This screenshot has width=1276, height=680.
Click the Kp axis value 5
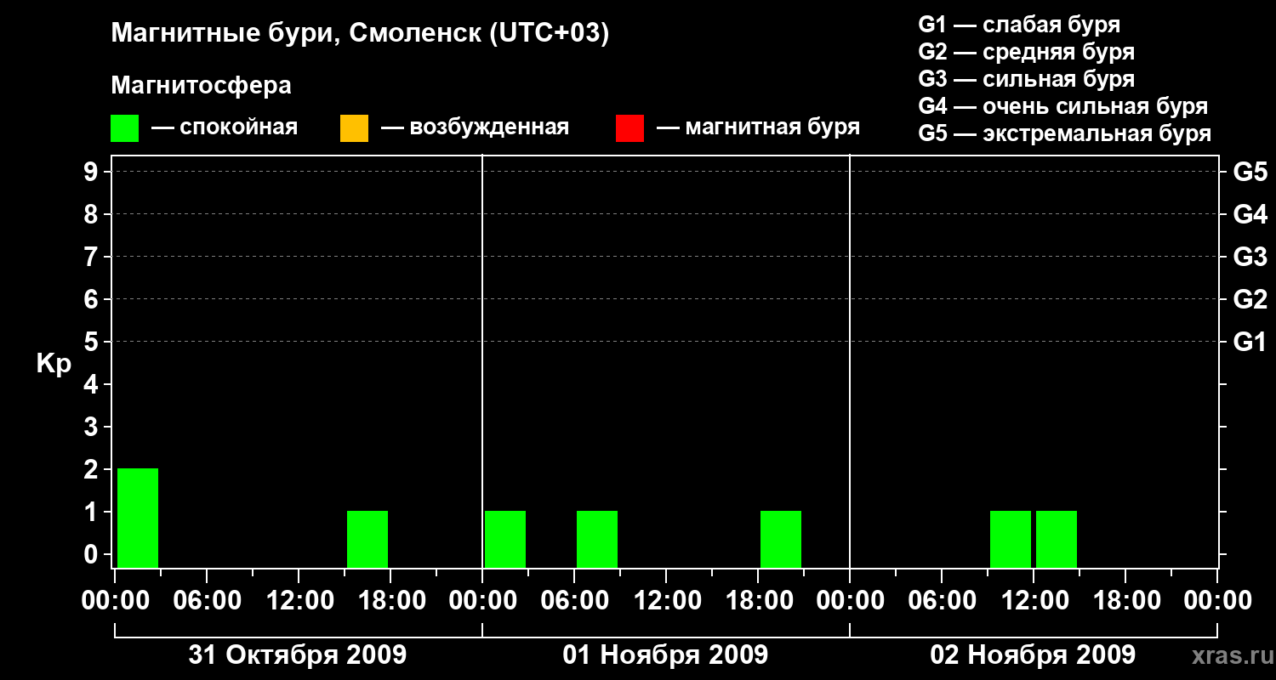pyautogui.click(x=93, y=343)
